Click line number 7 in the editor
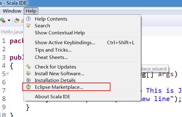The image size is (182, 117). pyautogui.click(x=4, y=91)
